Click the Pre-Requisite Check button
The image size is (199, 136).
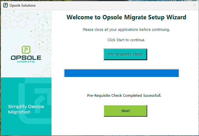pos(126,54)
